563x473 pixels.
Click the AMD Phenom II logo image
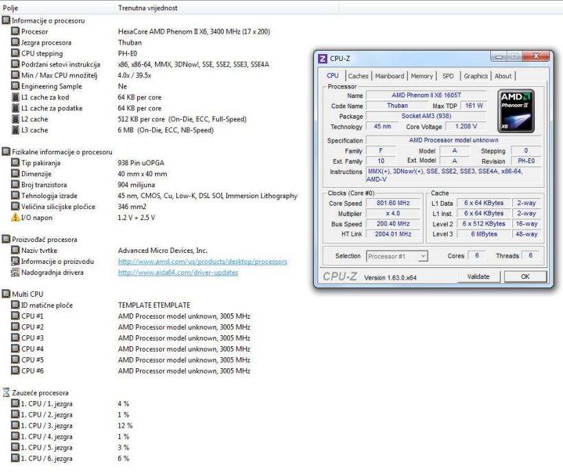tap(517, 110)
